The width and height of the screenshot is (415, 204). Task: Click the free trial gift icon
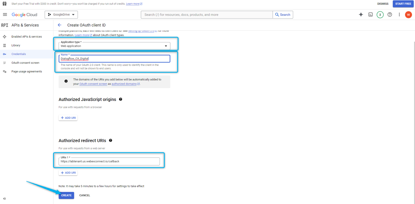coord(4,4)
